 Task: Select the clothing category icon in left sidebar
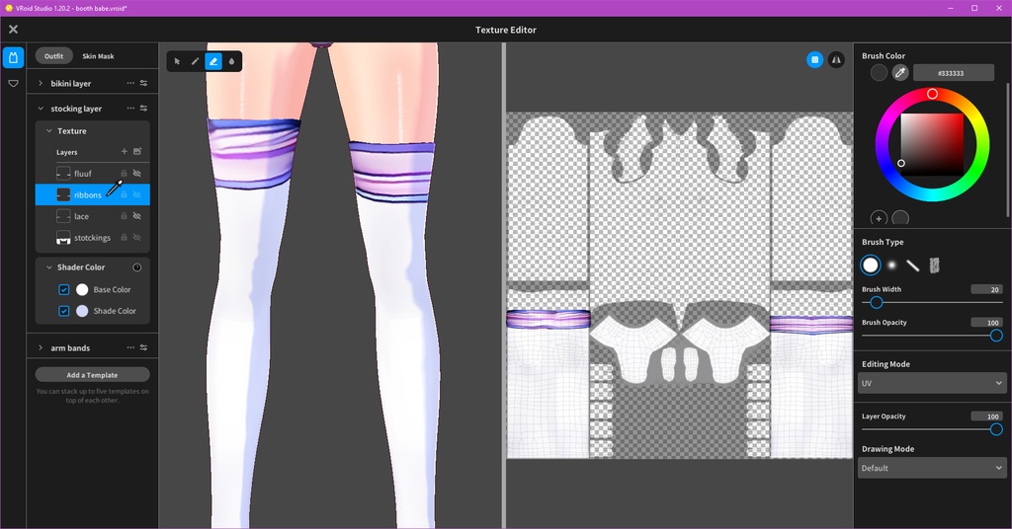[x=13, y=57]
